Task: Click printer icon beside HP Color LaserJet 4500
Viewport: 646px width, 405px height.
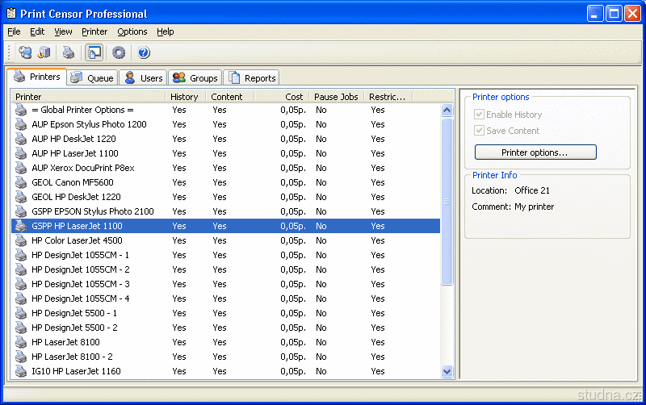Action: coord(21,240)
